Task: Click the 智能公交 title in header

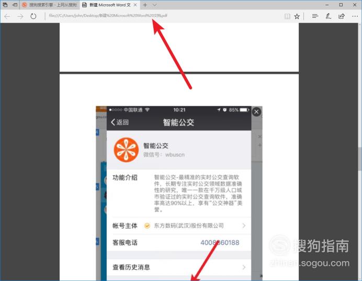Action: click(178, 122)
